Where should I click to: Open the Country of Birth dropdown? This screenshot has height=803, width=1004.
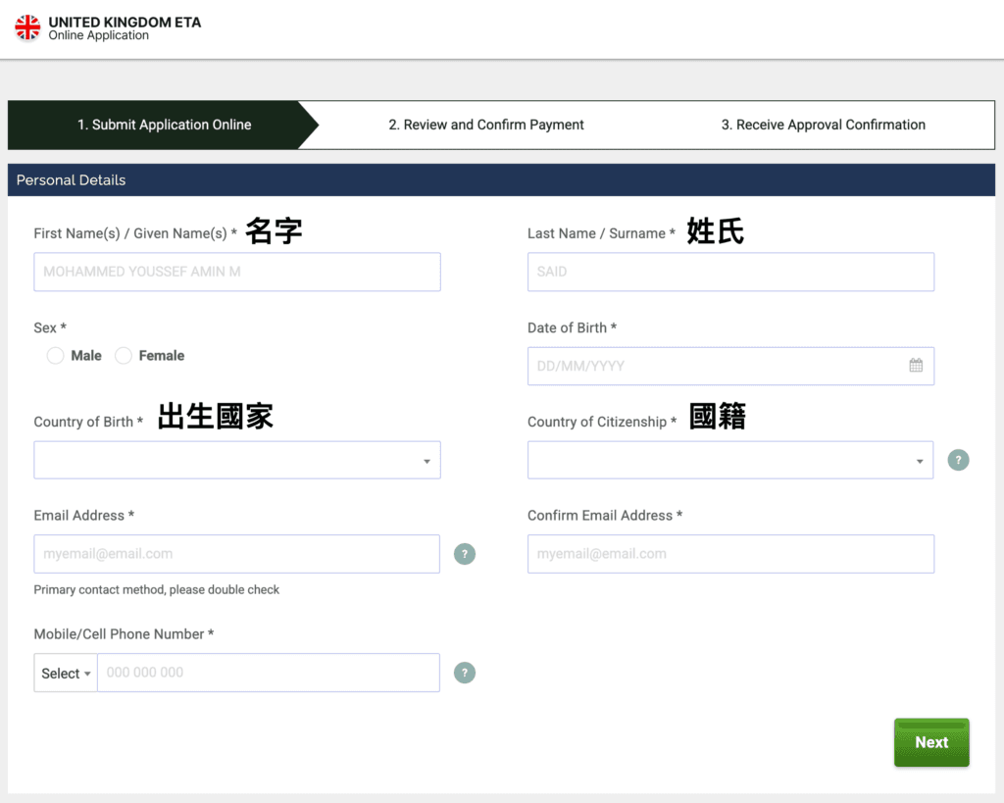pos(236,460)
